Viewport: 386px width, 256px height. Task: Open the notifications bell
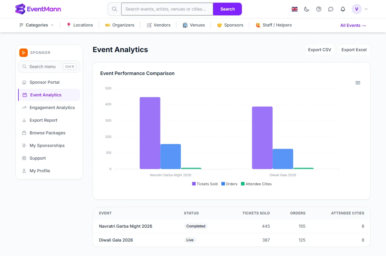[343, 9]
